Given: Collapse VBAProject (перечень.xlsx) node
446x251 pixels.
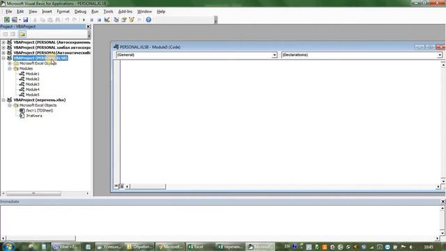Looking at the screenshot, I should [3, 100].
